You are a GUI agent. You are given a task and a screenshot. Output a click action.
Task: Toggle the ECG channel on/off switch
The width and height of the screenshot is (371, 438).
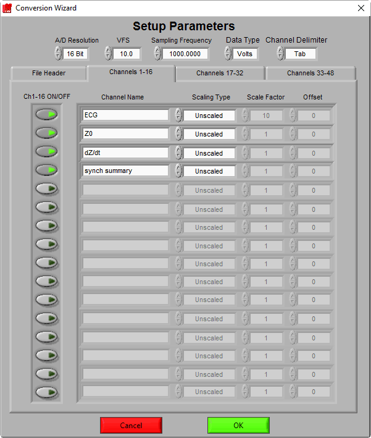click(47, 114)
